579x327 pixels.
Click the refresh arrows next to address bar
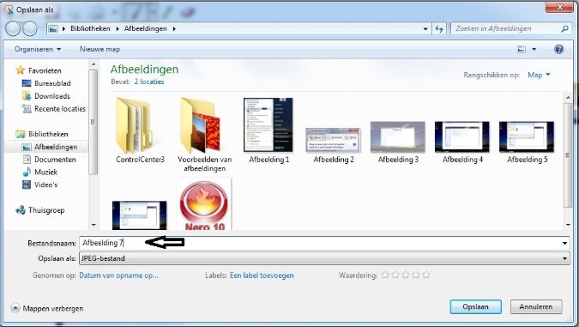click(x=439, y=28)
